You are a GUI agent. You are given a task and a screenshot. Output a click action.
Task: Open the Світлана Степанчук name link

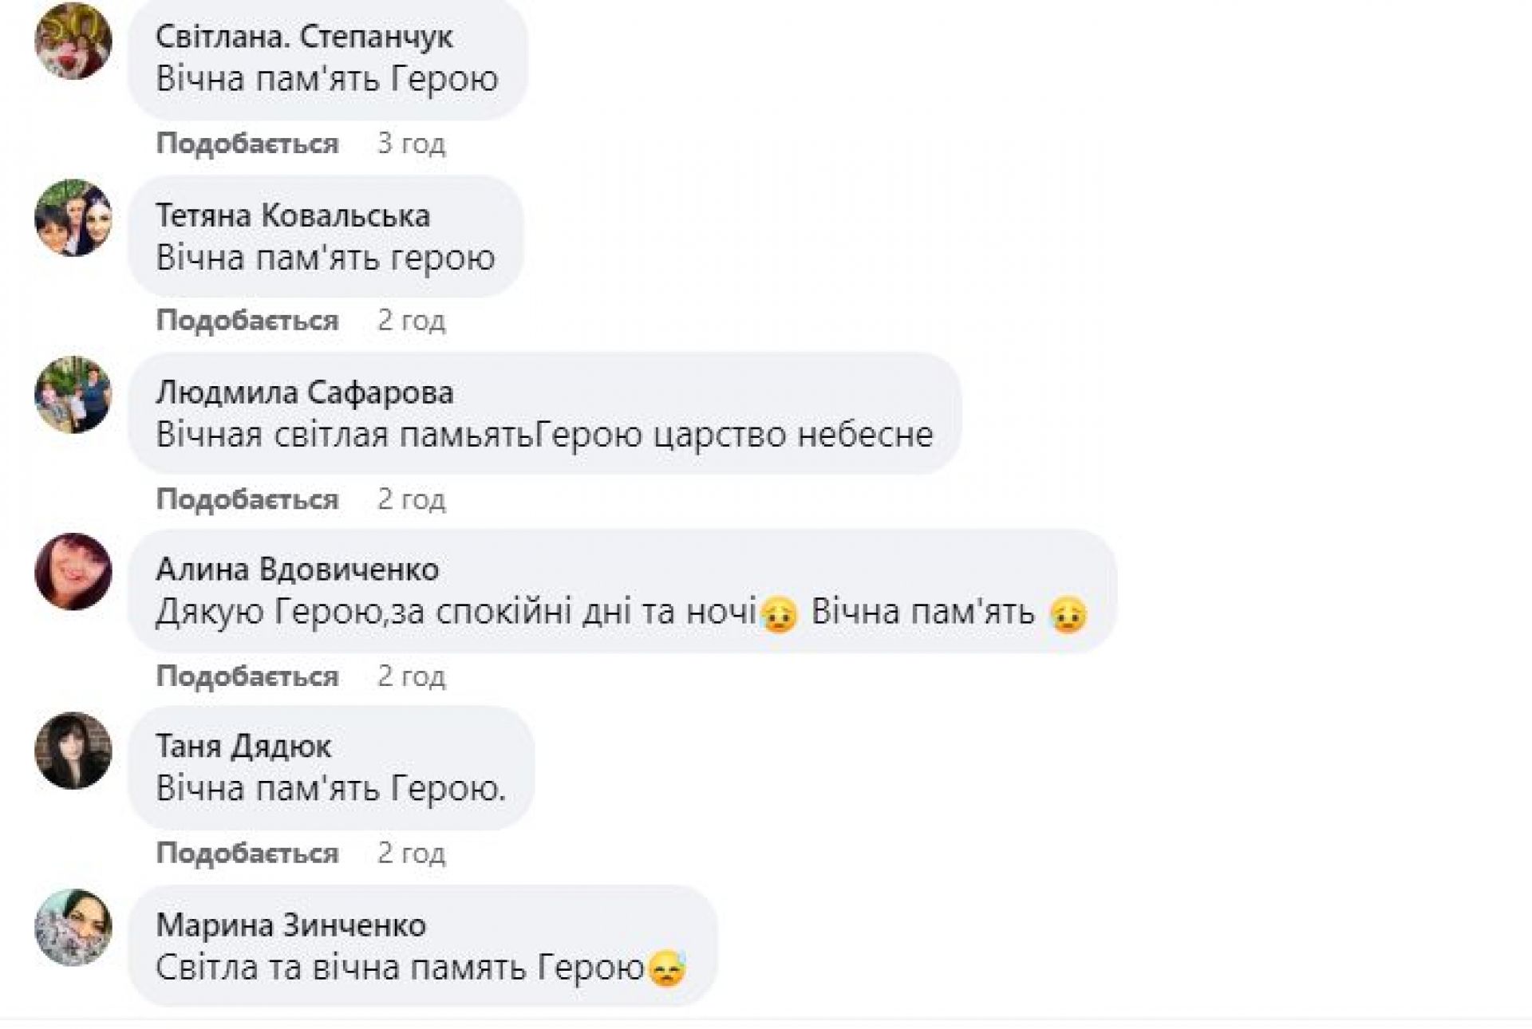[304, 37]
